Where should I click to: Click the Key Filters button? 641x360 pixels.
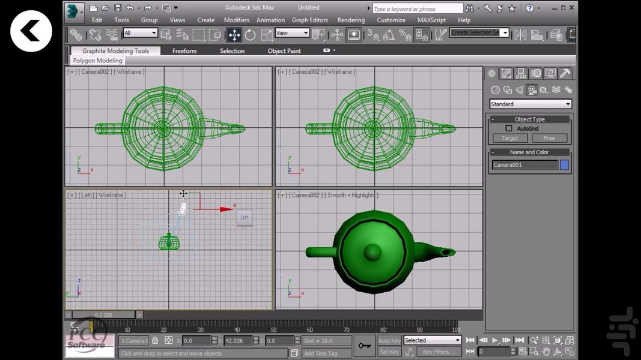pyautogui.click(x=439, y=352)
